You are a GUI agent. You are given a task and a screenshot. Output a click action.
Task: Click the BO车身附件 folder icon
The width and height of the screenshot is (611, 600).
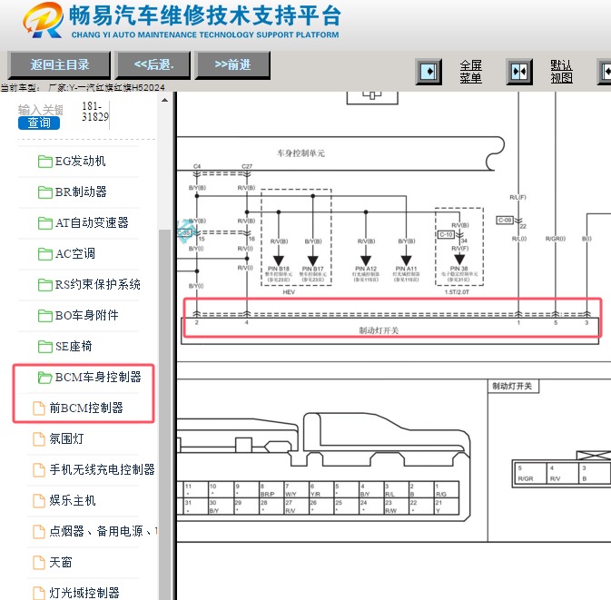pyautogui.click(x=45, y=316)
